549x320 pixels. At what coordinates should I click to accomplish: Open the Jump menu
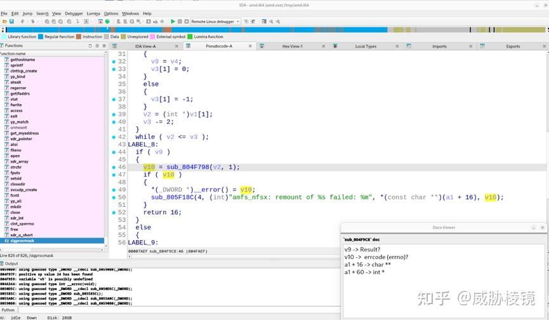[x=27, y=14]
